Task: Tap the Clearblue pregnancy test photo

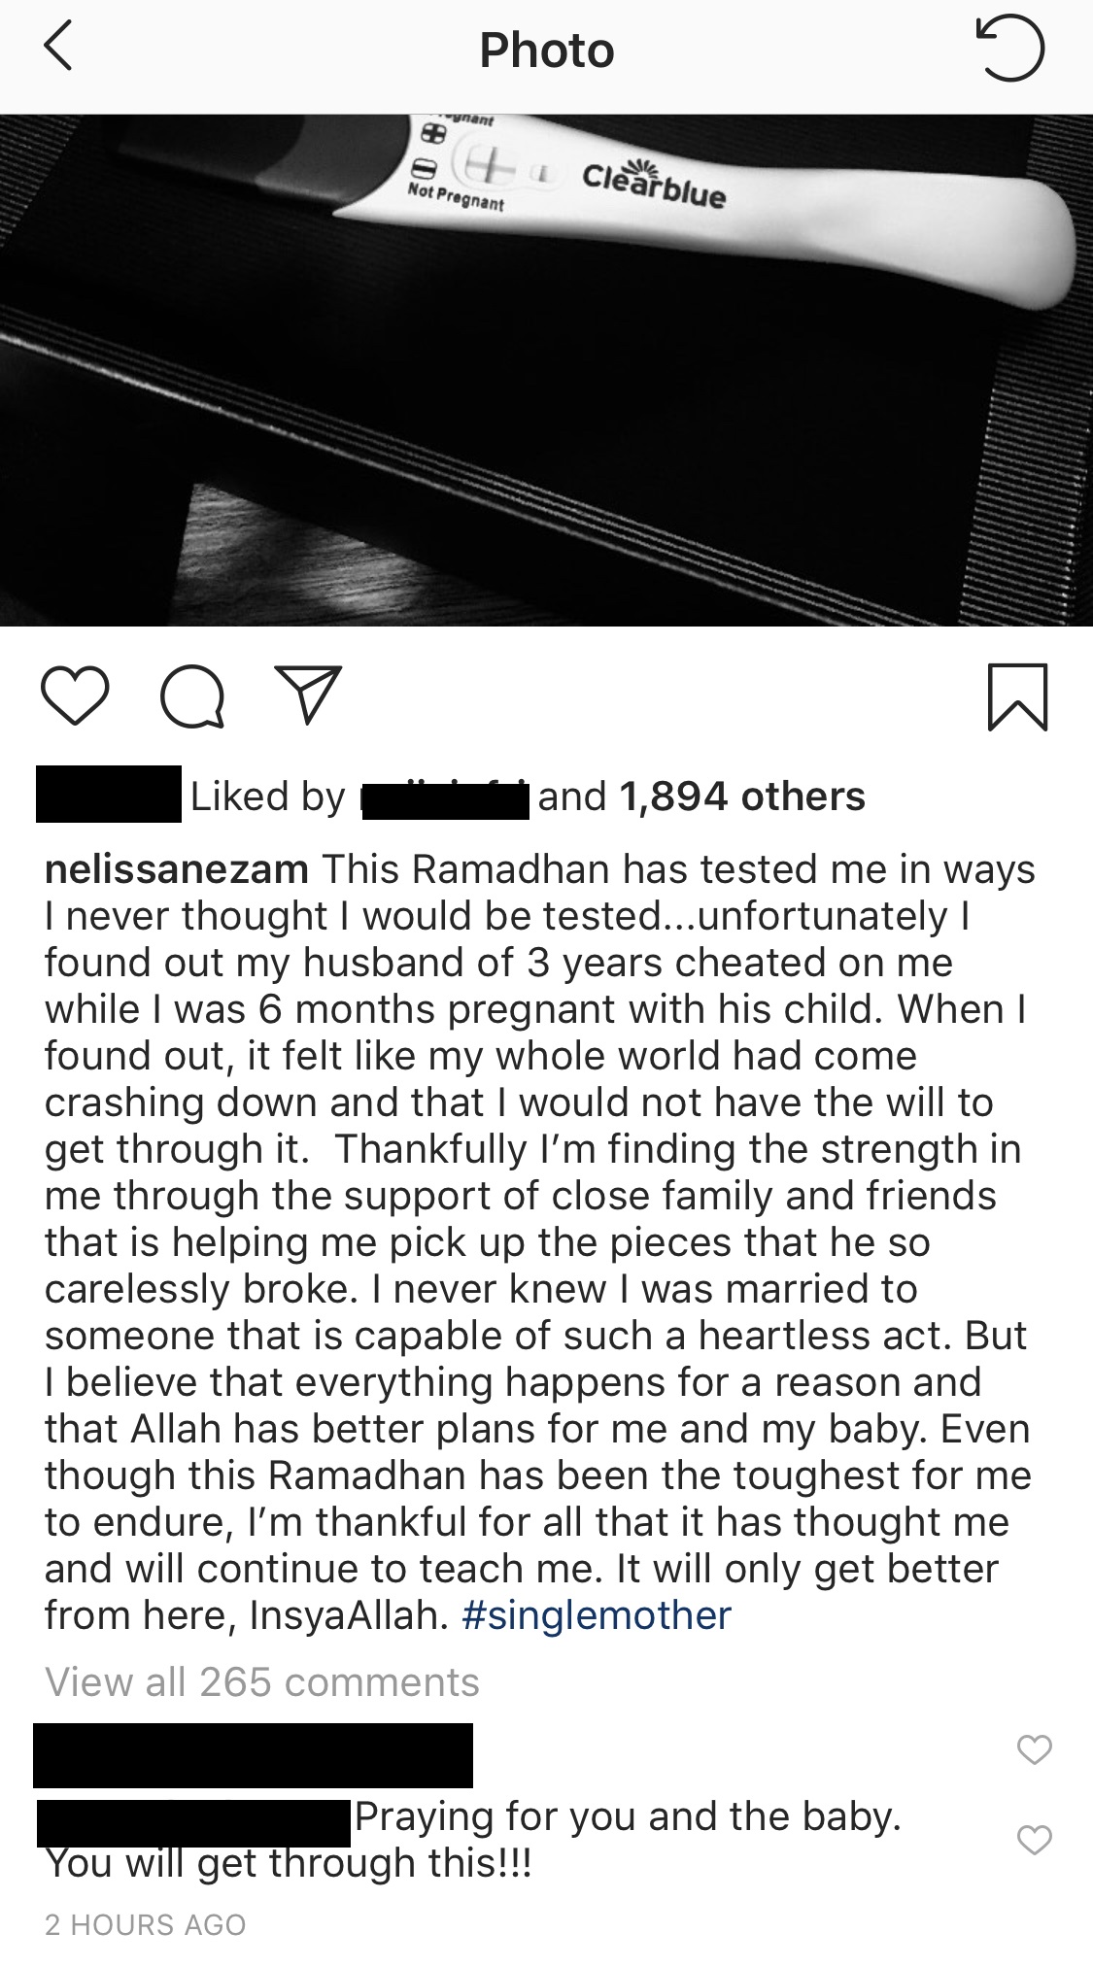Action: click(x=546, y=369)
